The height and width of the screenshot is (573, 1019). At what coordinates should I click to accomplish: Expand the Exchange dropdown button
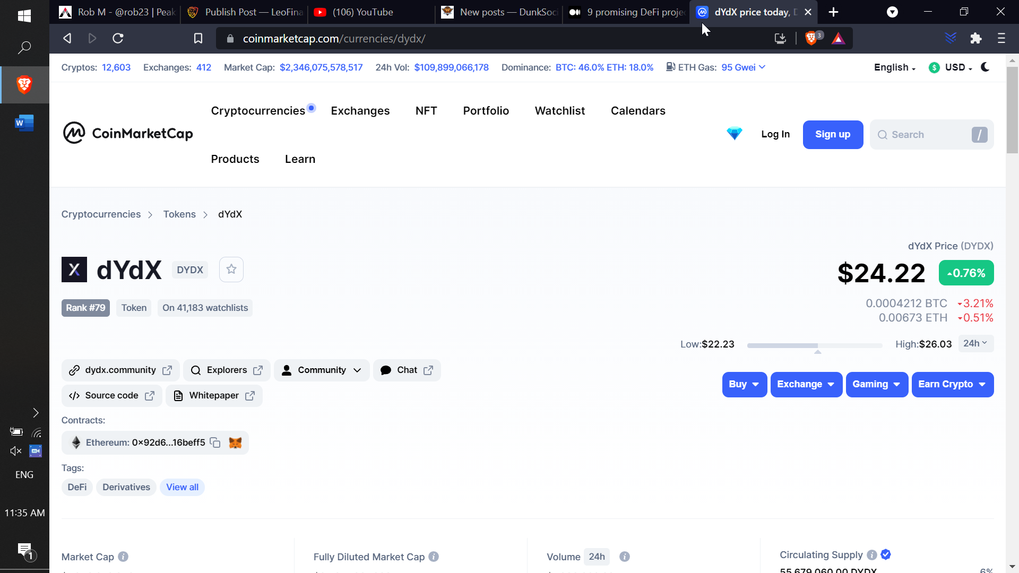(x=806, y=384)
